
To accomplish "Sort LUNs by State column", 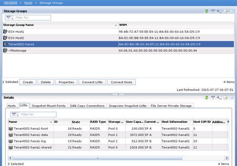I will (81, 122).
